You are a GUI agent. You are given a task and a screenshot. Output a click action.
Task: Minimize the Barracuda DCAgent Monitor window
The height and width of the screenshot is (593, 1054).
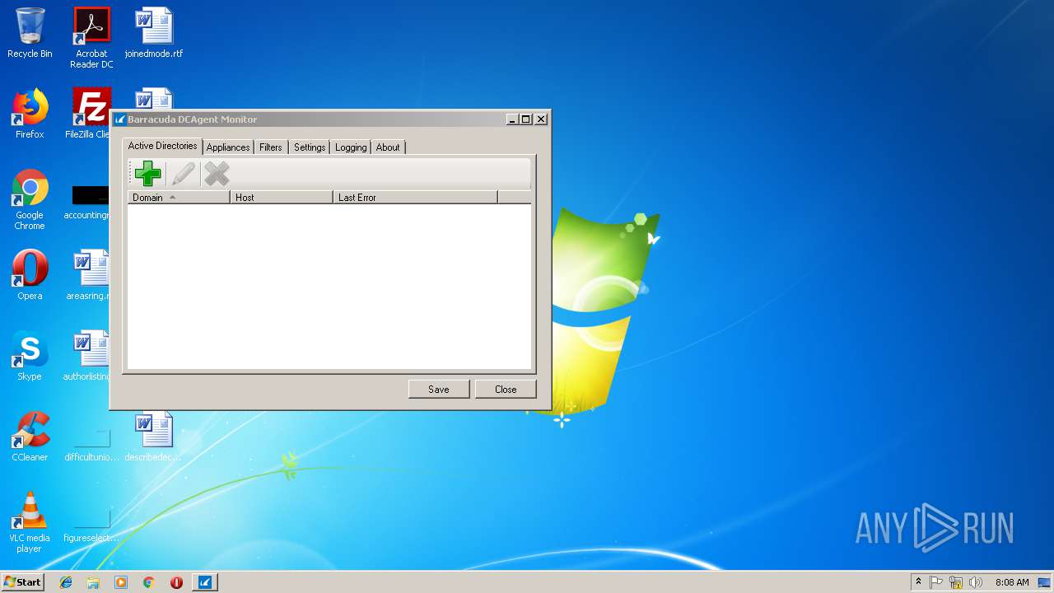[512, 119]
